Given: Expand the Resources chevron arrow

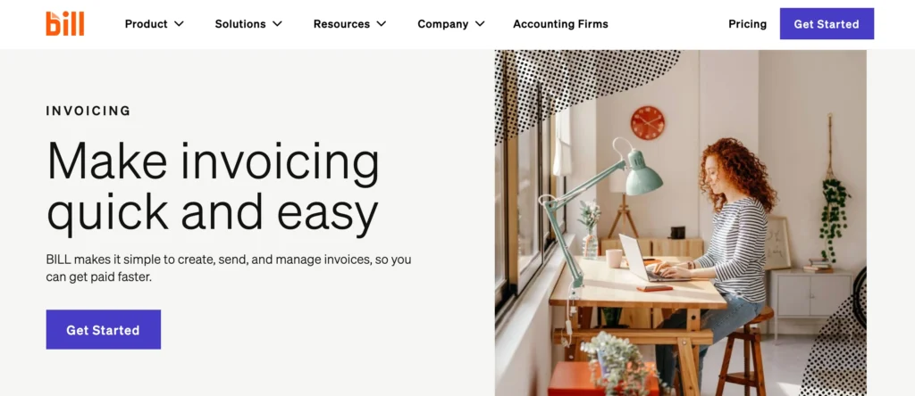Looking at the screenshot, I should pyautogui.click(x=381, y=24).
